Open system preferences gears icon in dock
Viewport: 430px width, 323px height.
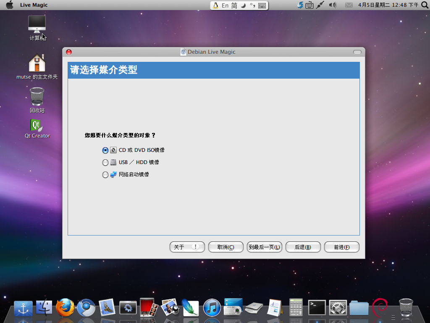point(338,307)
